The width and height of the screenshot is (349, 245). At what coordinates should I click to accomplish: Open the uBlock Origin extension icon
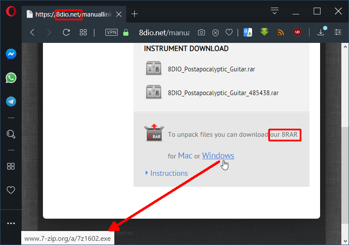(298, 32)
